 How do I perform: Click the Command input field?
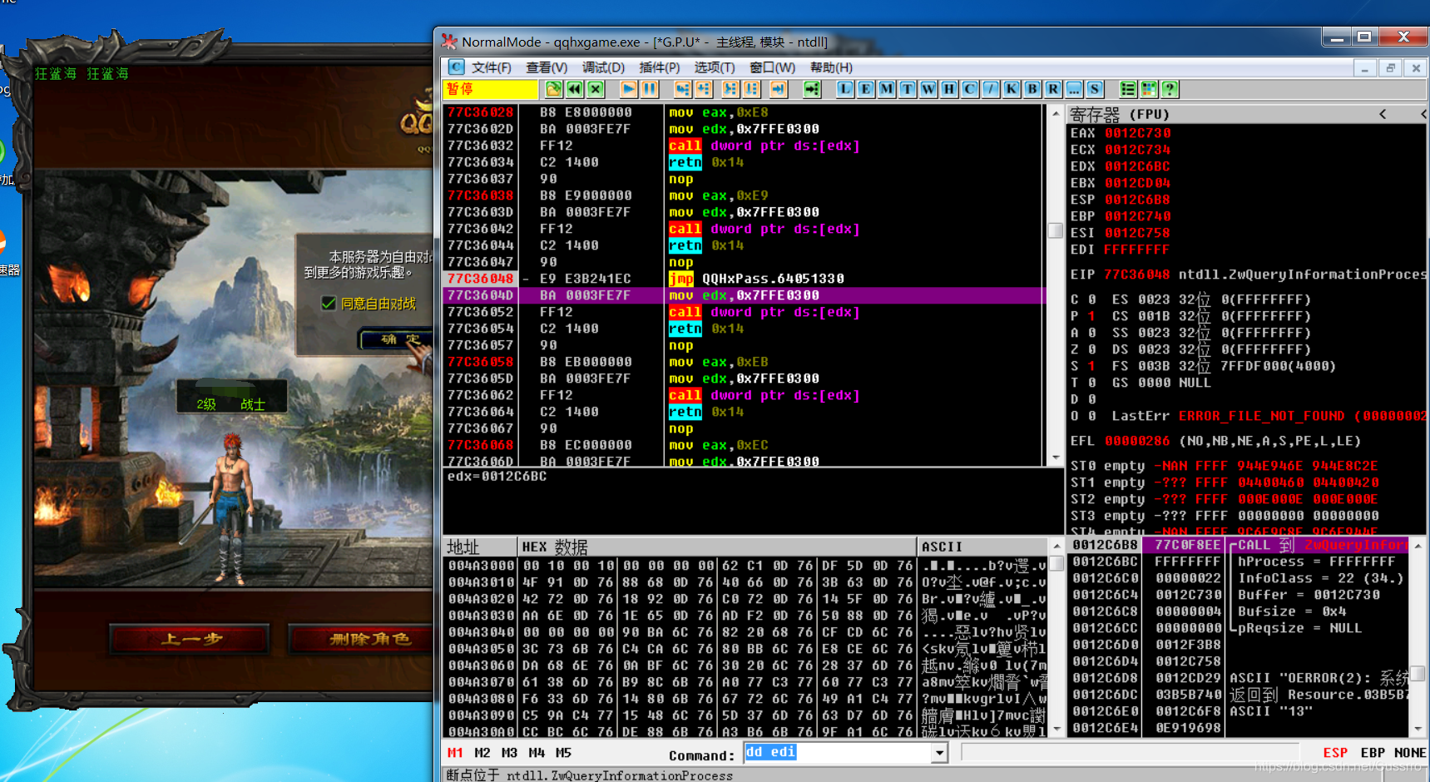coord(838,753)
